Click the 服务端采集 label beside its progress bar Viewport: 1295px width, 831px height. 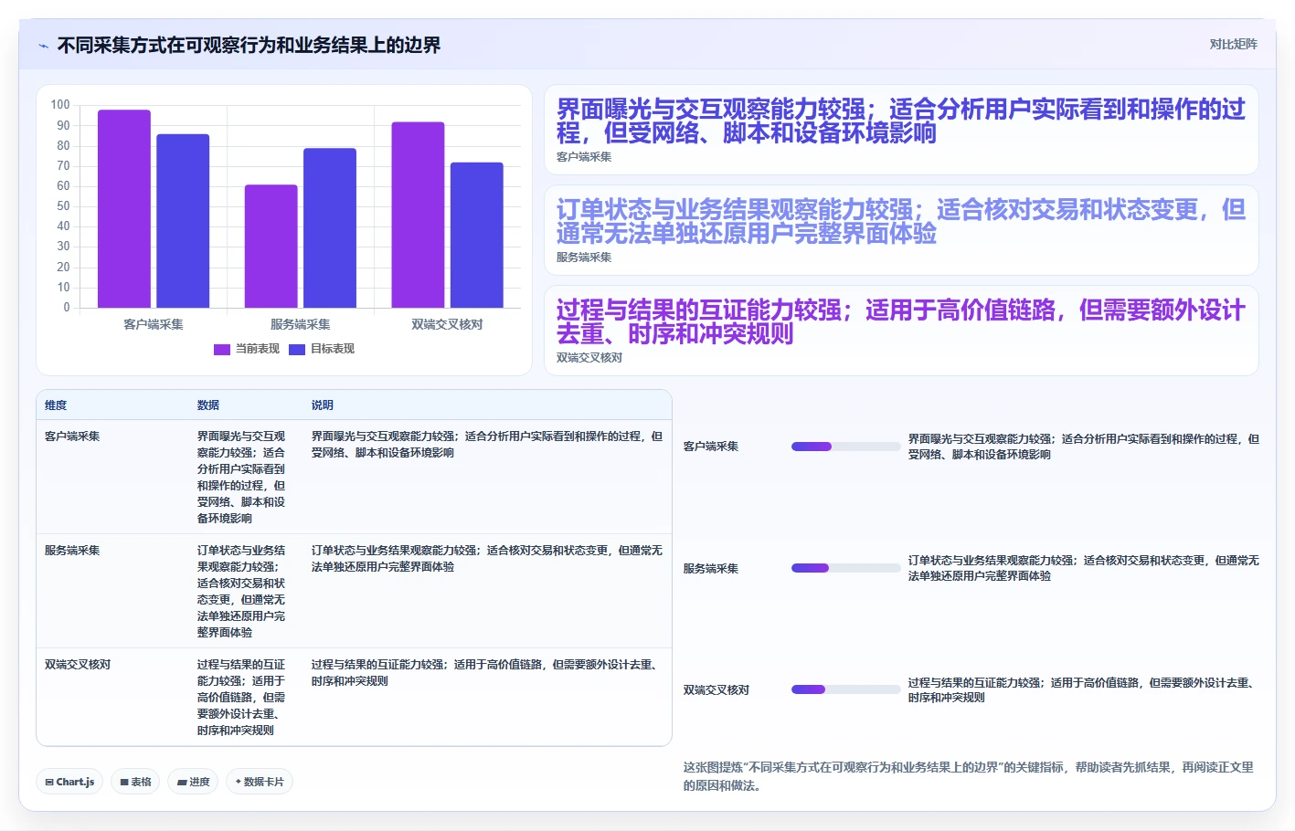tap(711, 568)
